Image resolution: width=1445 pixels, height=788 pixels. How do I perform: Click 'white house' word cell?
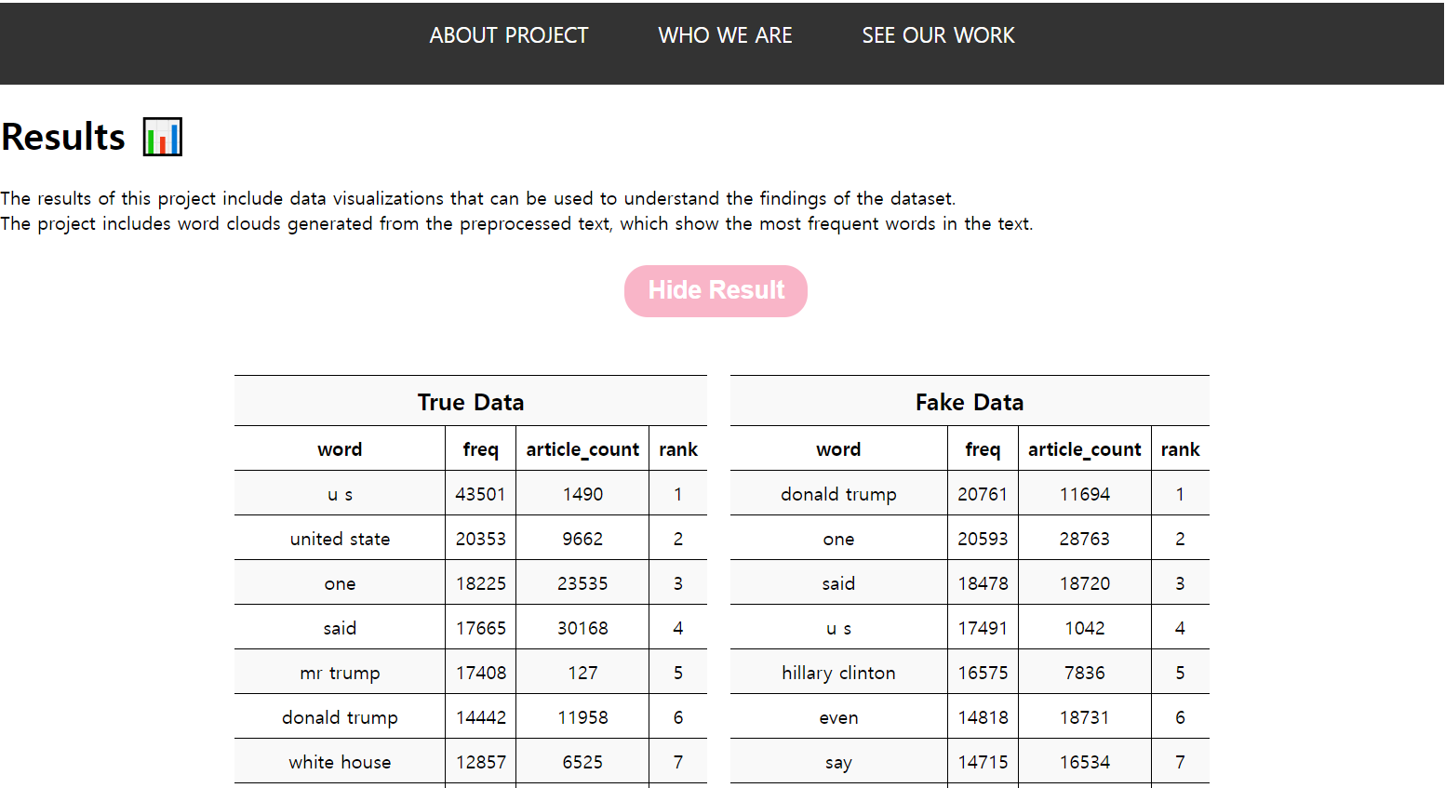(340, 762)
